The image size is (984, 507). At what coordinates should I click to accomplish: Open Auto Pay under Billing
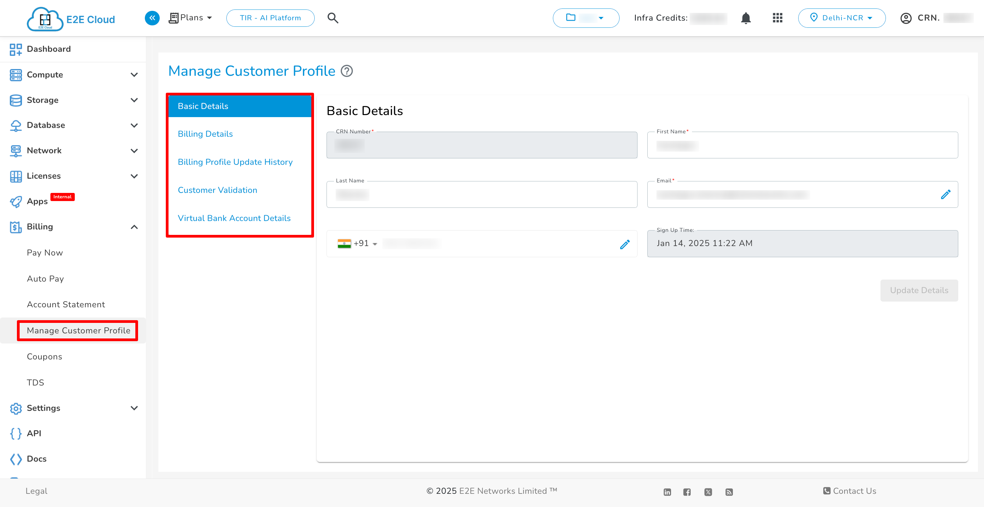pos(45,279)
